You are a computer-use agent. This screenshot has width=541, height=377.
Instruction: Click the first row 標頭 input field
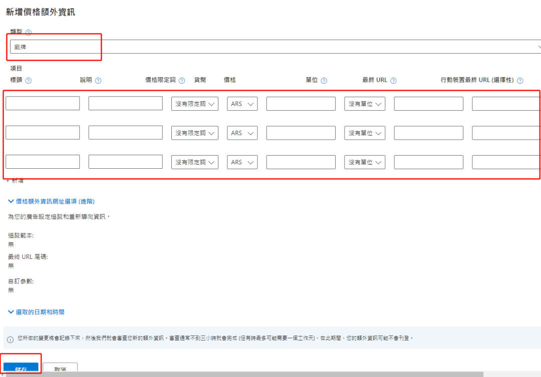pos(43,103)
